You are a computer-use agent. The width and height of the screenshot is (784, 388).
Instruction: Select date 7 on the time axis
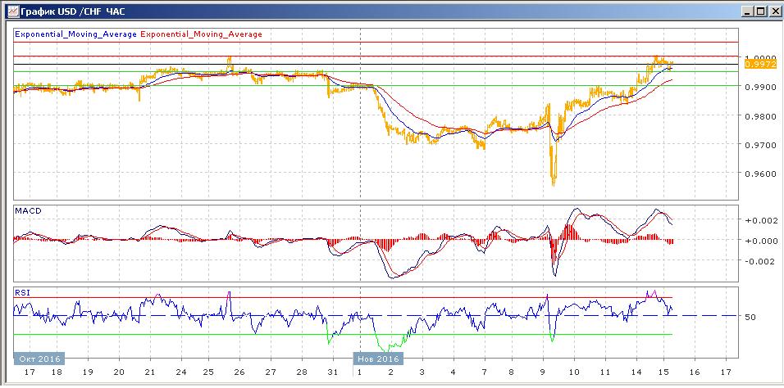[485, 372]
